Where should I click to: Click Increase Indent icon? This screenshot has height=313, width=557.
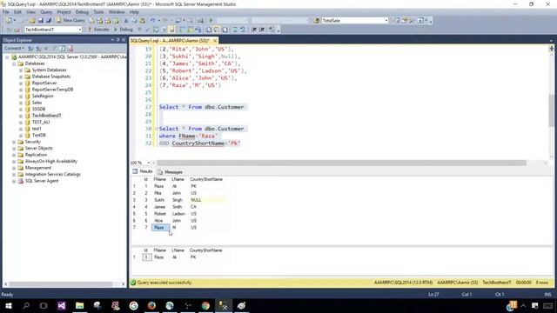point(262,30)
